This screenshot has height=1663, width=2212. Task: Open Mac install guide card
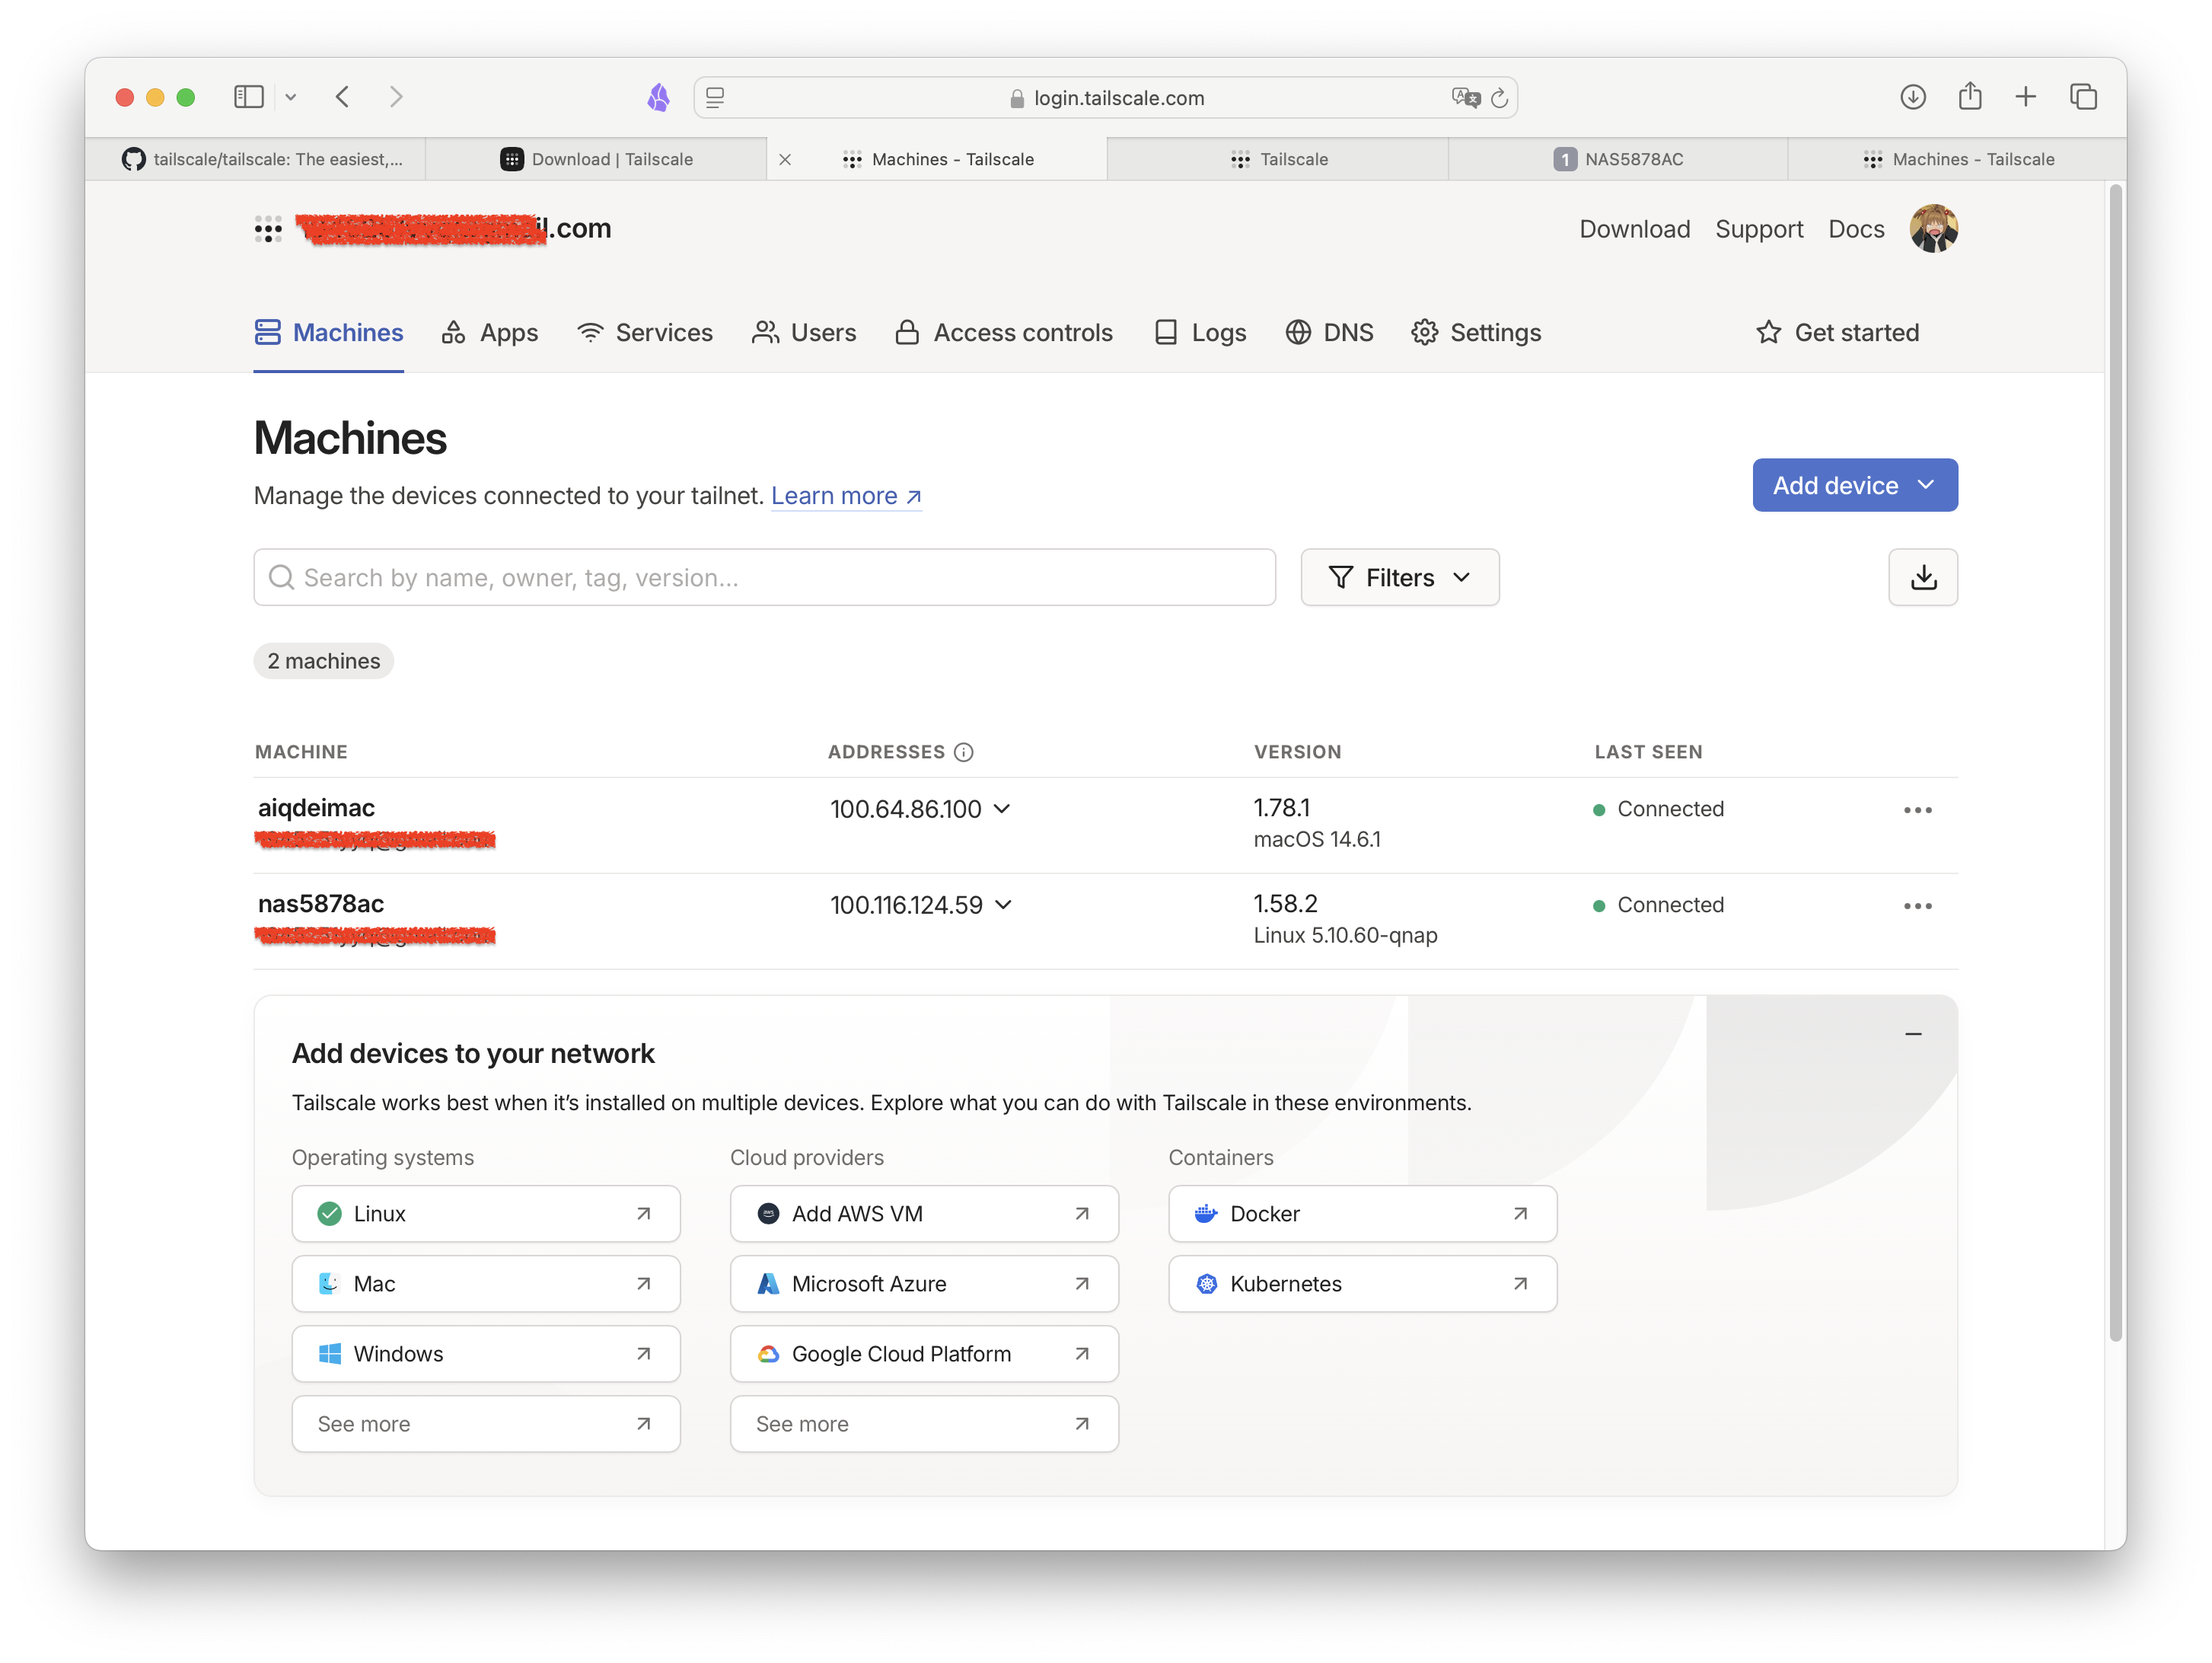tap(486, 1284)
